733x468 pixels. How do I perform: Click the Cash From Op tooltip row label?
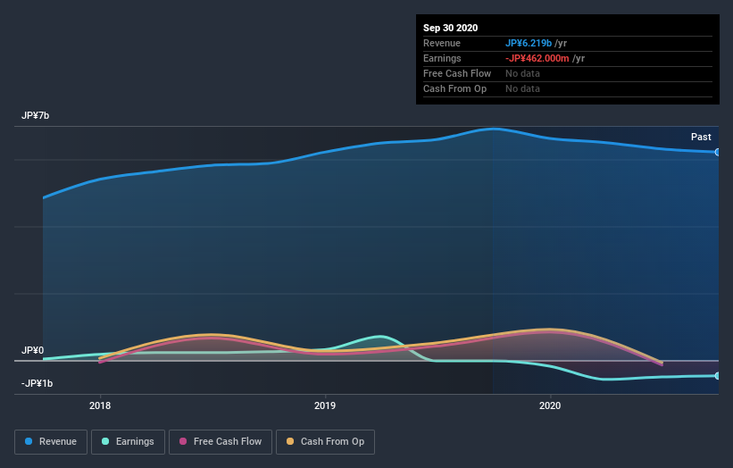(x=454, y=88)
